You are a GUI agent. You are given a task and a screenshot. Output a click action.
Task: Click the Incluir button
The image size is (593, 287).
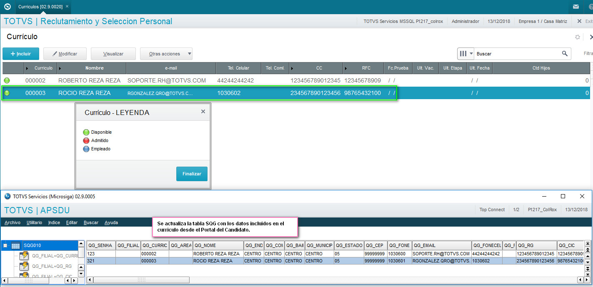[x=21, y=54]
